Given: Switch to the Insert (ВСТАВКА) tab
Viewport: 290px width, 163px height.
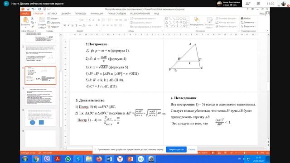Looking at the screenshot, I should tap(52, 14).
